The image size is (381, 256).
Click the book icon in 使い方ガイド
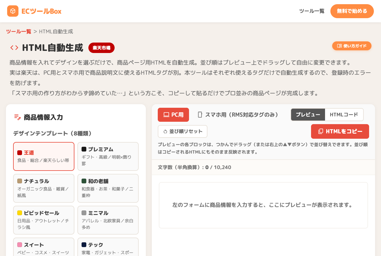pos(339,46)
